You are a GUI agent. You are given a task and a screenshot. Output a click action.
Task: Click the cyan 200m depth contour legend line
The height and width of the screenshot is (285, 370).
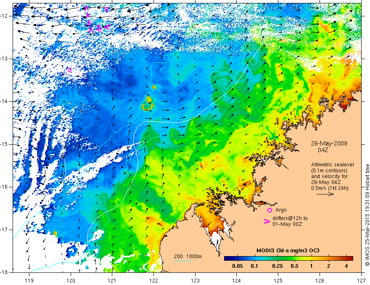click(182, 261)
